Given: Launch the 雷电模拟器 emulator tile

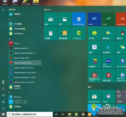Looking at the screenshot, I should click(65, 33).
